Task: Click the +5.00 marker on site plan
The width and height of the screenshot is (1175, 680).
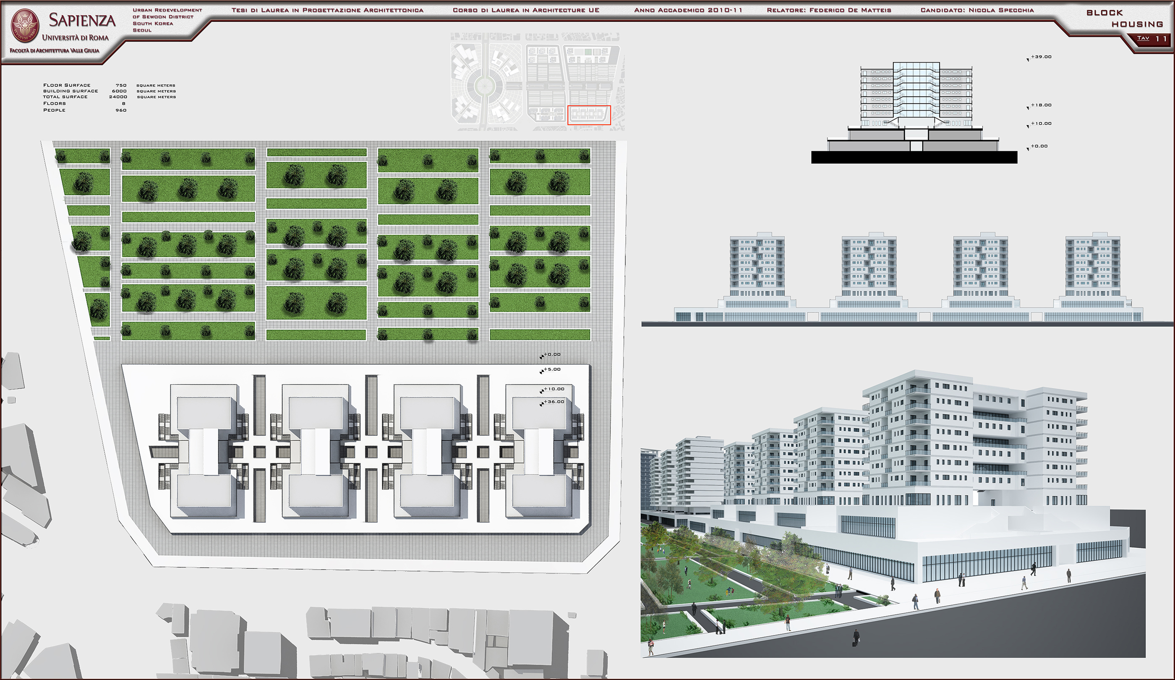Action: point(551,370)
